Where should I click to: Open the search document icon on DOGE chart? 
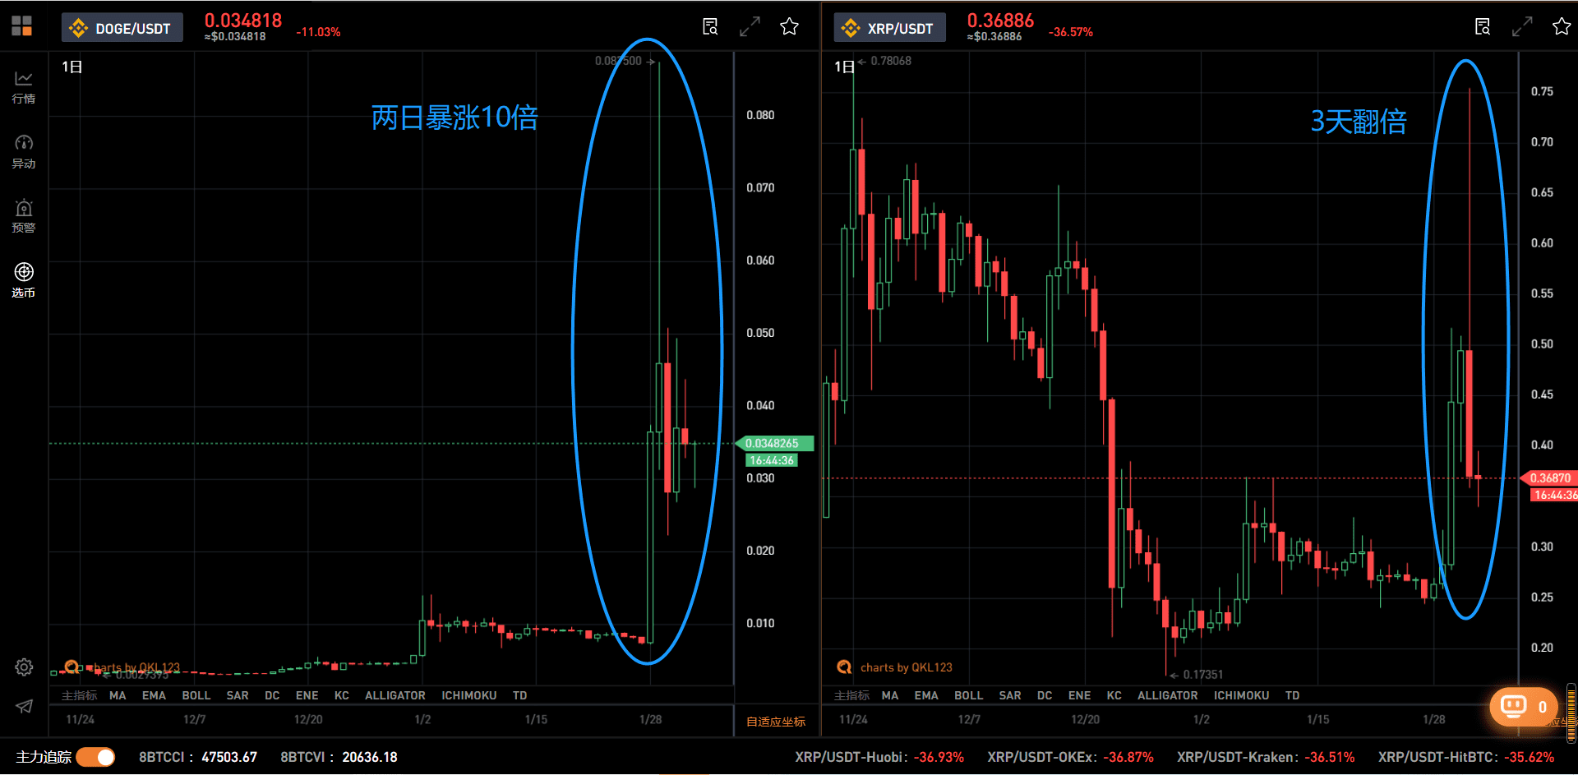click(x=710, y=26)
